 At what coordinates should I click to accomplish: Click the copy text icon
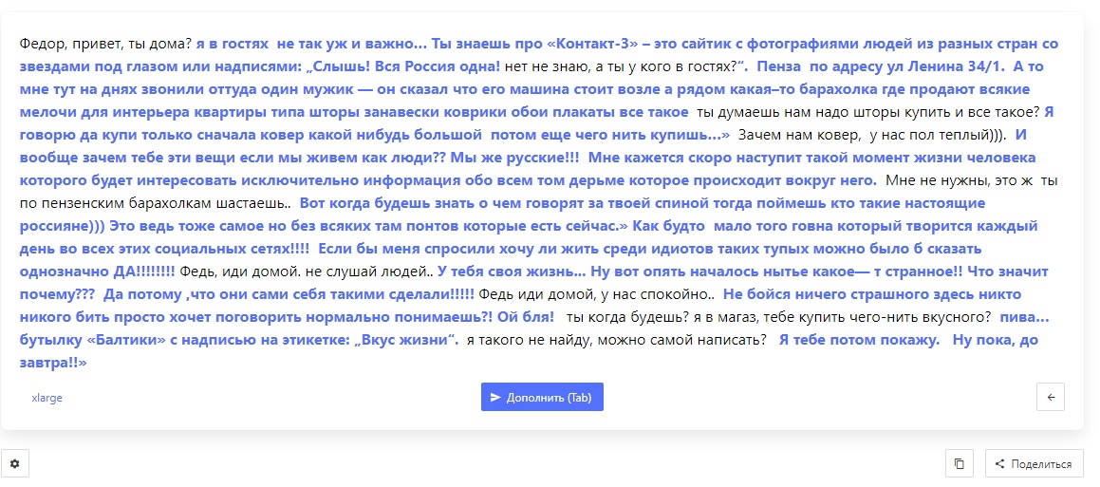959,464
